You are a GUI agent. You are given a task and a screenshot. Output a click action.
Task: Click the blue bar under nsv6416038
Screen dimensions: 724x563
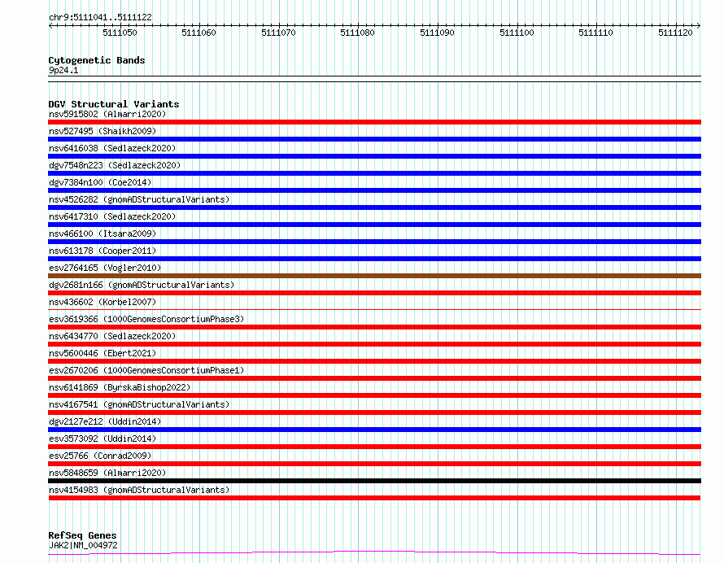tap(374, 156)
